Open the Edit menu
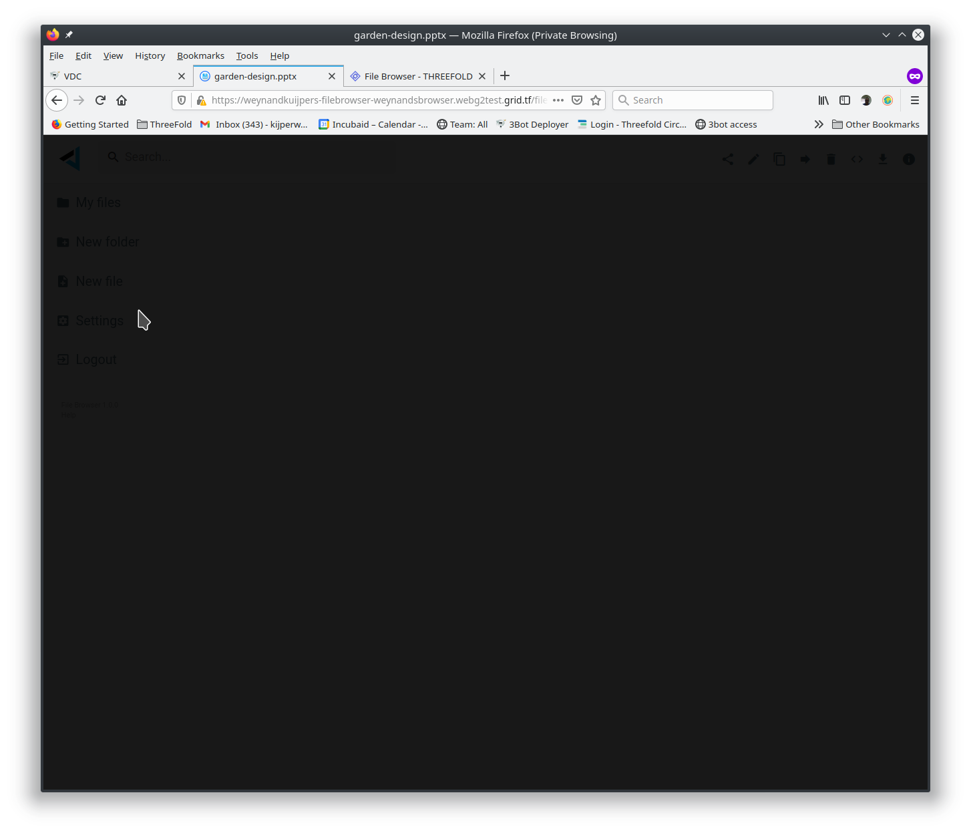Viewport: 971px width, 833px height. pos(83,55)
